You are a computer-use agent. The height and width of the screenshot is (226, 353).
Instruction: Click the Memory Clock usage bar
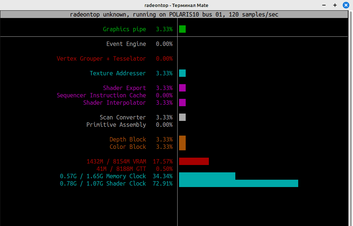point(207,176)
